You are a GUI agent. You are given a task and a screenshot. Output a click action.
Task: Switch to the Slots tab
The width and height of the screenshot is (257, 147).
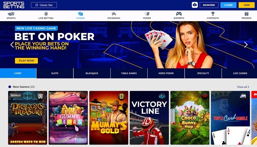coord(55,73)
